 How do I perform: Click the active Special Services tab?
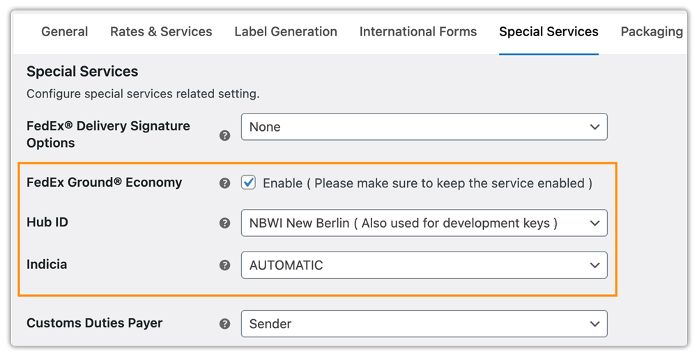click(549, 32)
